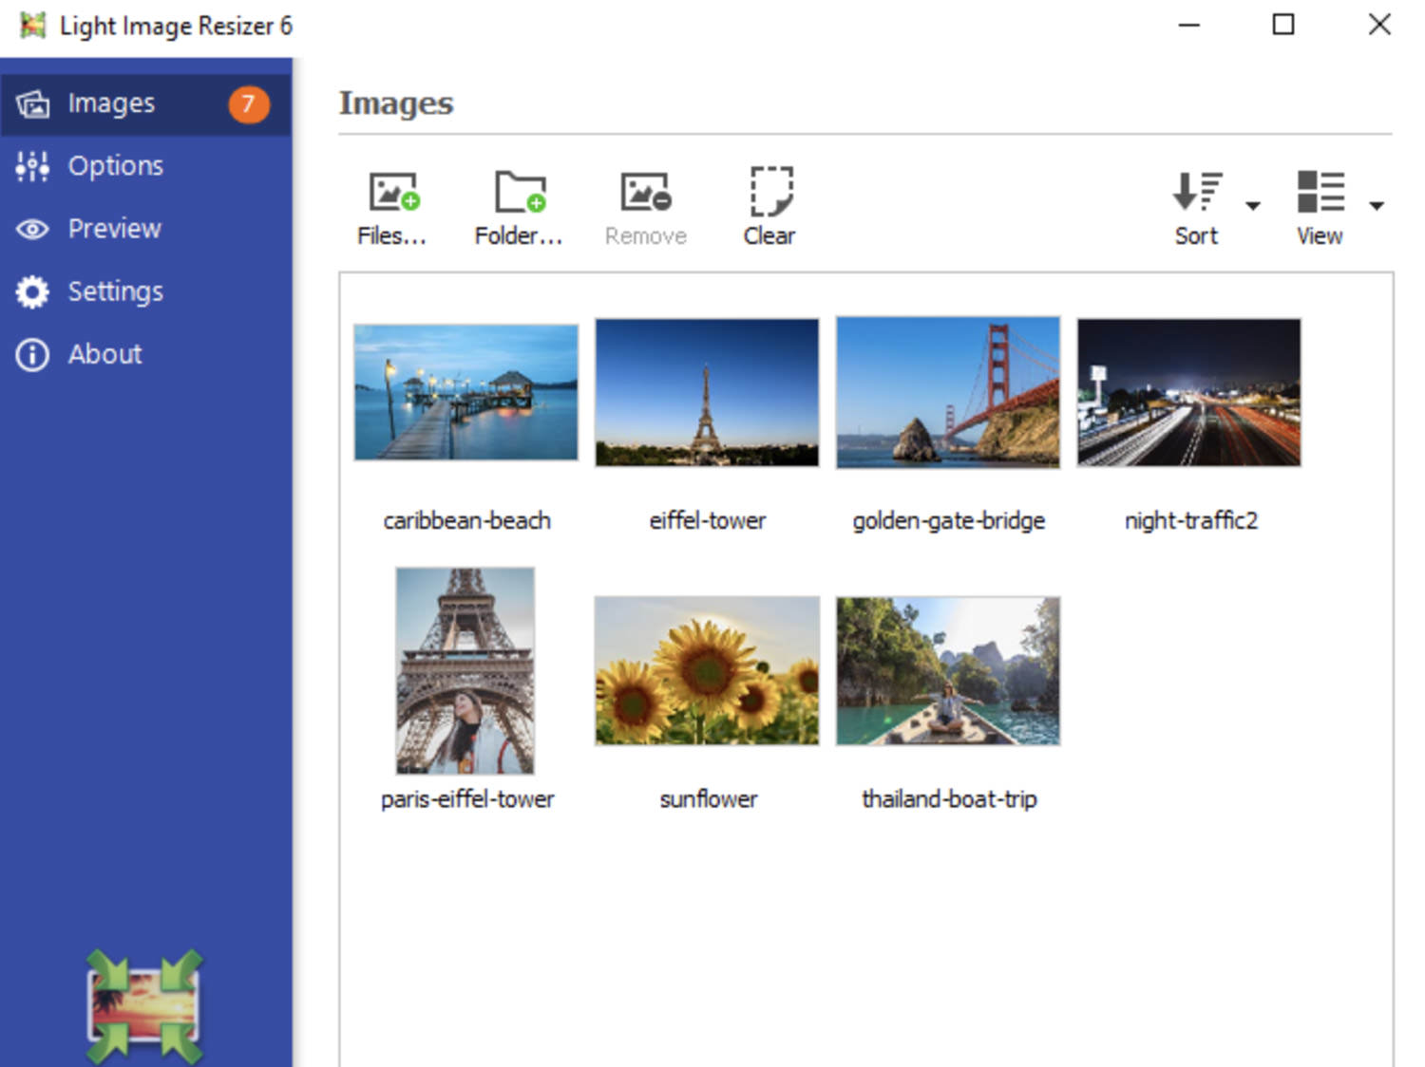
Task: Click the View layout icon
Action: pos(1320,192)
